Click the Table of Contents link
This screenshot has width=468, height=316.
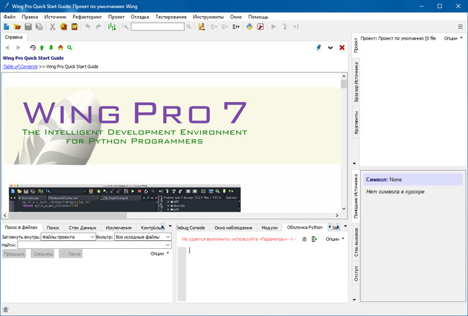point(22,66)
